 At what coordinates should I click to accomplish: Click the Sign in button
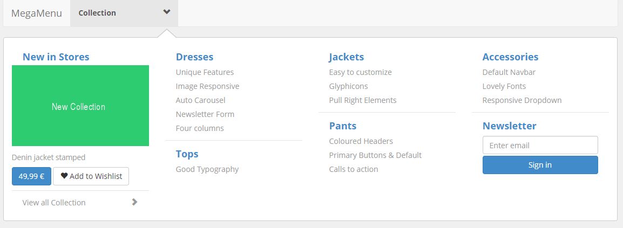540,165
